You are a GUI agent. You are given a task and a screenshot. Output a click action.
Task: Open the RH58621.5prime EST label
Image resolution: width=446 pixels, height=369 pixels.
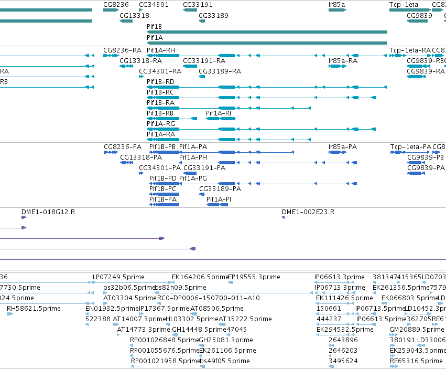click(34, 309)
